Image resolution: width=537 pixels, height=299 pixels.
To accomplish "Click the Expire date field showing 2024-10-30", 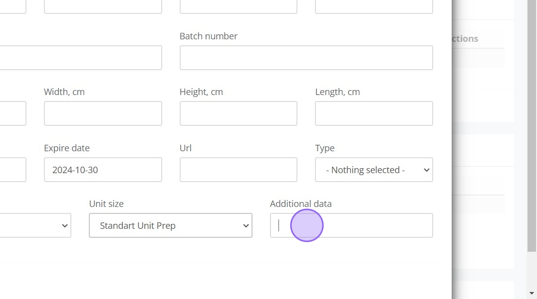I will pyautogui.click(x=103, y=170).
